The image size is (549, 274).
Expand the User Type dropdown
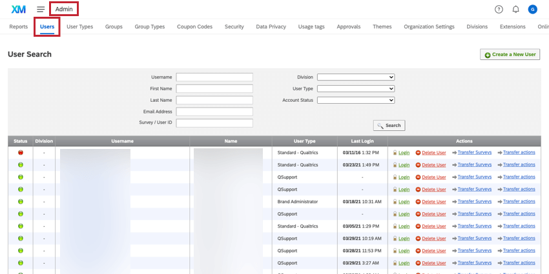(355, 88)
